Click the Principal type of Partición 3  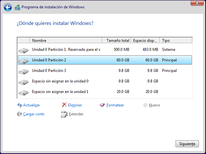169,71
